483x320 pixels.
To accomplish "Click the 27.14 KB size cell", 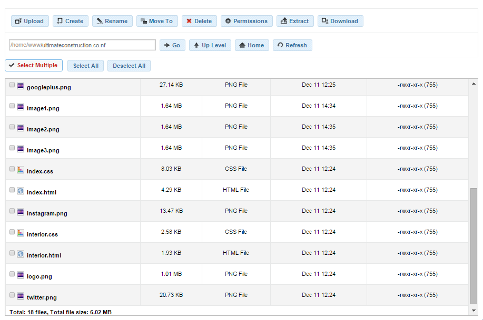I will tap(171, 85).
